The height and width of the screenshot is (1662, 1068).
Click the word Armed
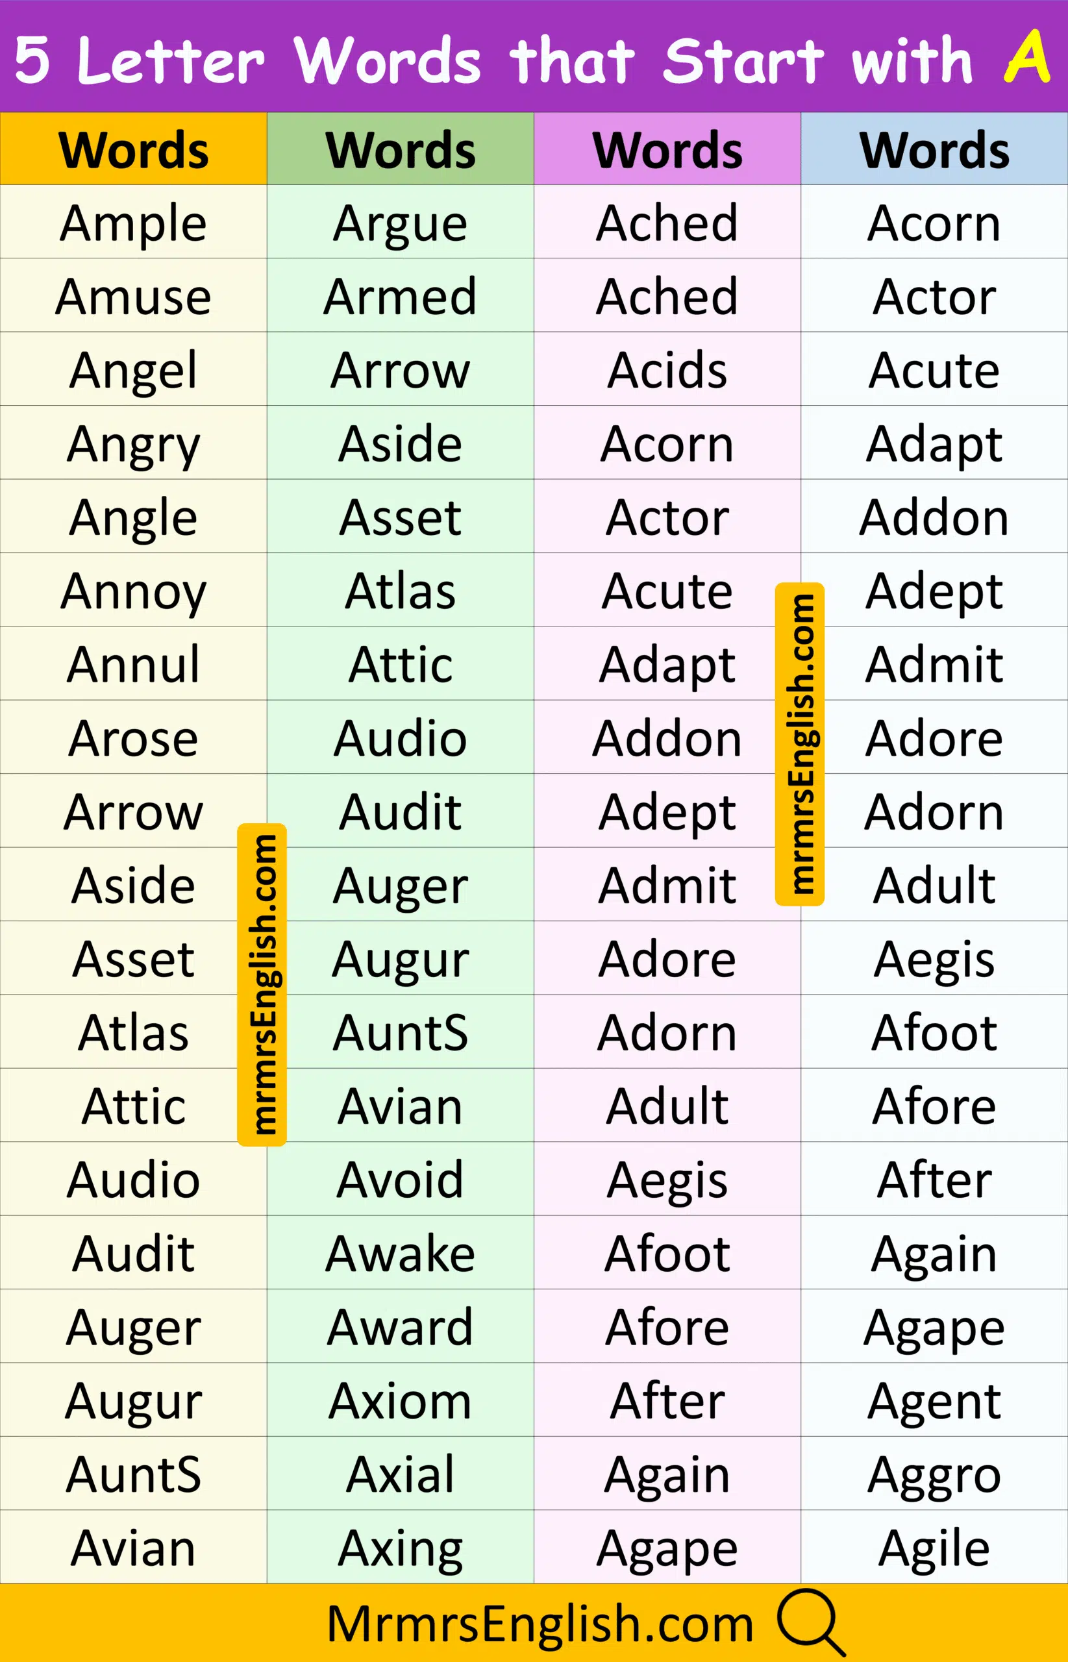[400, 297]
